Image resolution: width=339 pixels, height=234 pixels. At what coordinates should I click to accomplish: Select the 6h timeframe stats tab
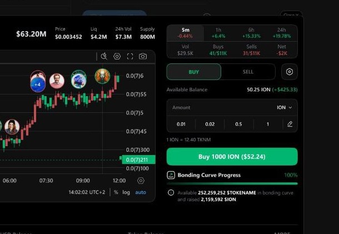(x=251, y=33)
